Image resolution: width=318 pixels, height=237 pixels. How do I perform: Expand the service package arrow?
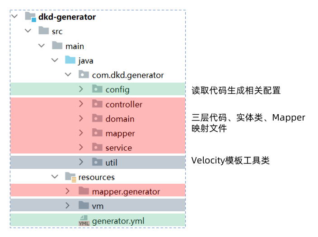point(81,147)
